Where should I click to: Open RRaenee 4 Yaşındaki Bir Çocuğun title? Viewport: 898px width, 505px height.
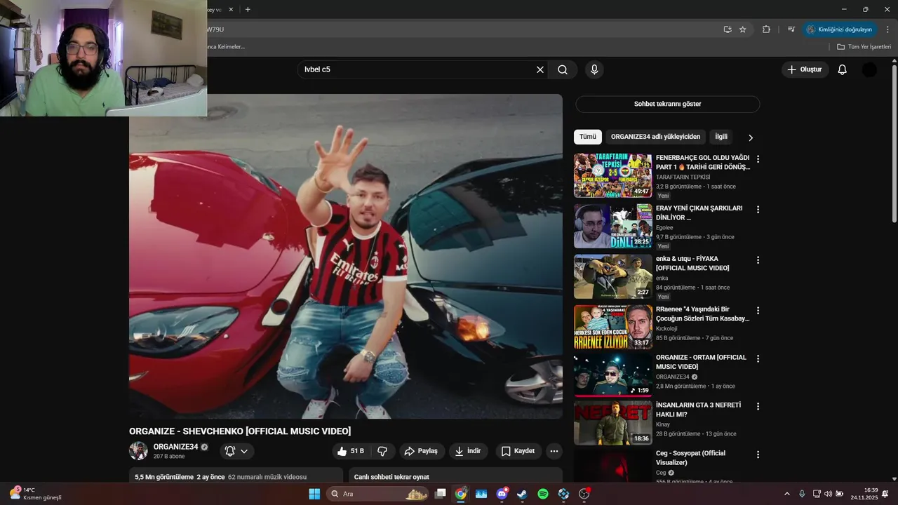click(x=702, y=314)
